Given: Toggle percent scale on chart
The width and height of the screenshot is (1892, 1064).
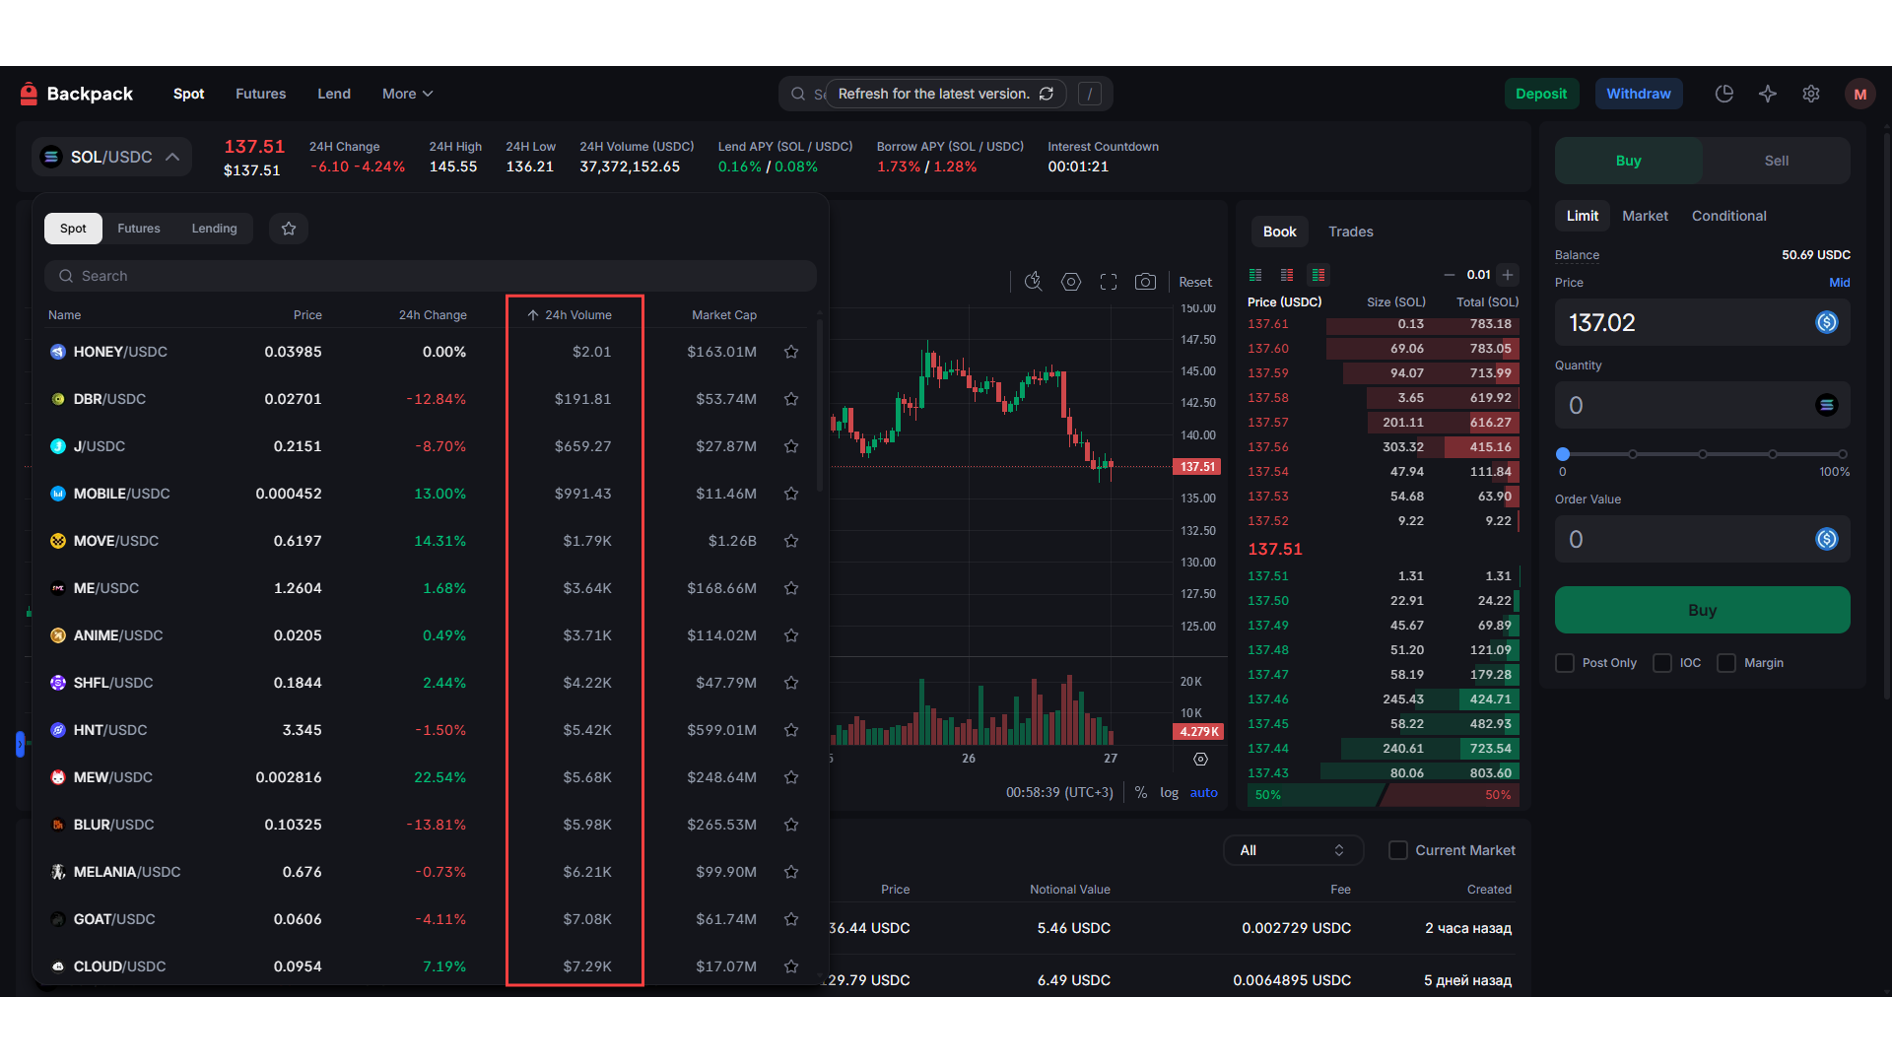Looking at the screenshot, I should [x=1141, y=792].
